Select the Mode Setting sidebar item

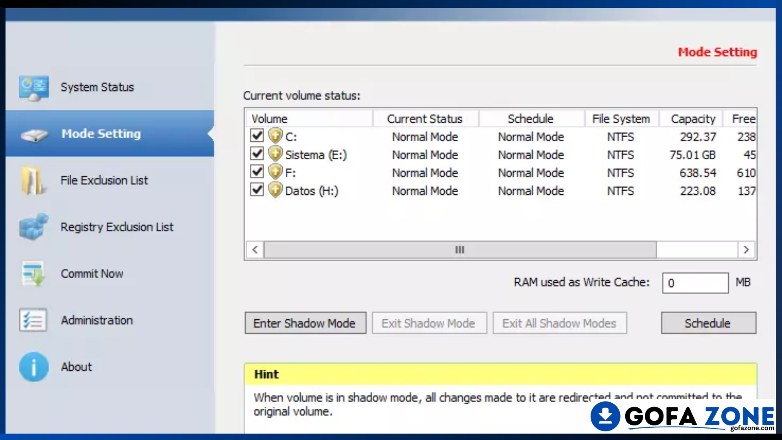pyautogui.click(x=110, y=134)
